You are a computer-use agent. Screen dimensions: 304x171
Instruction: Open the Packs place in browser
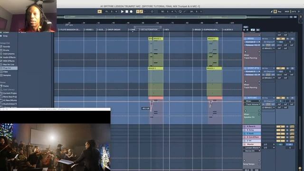click(x=6, y=86)
